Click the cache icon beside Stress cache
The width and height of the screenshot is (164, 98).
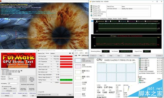point(91,10)
